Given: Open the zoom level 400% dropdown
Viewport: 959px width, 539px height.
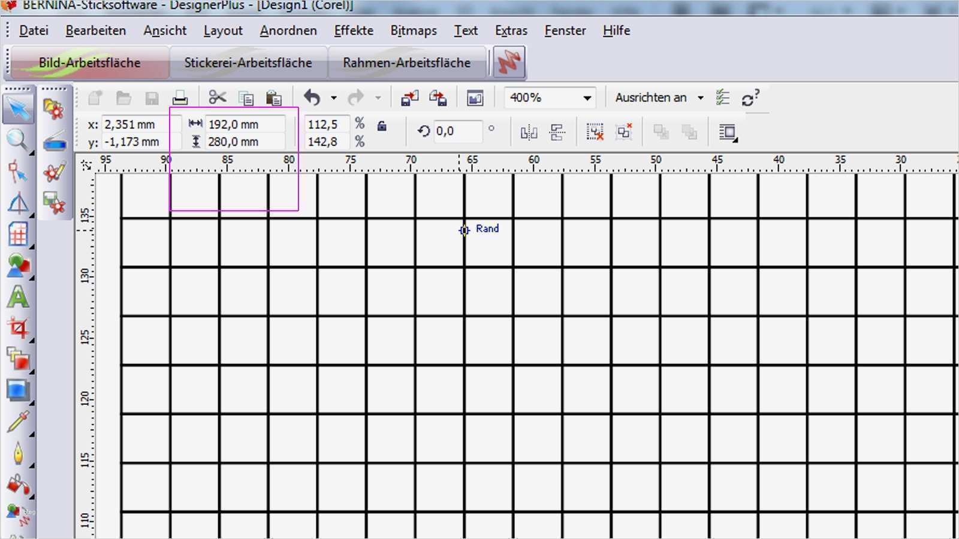Looking at the screenshot, I should coord(587,98).
